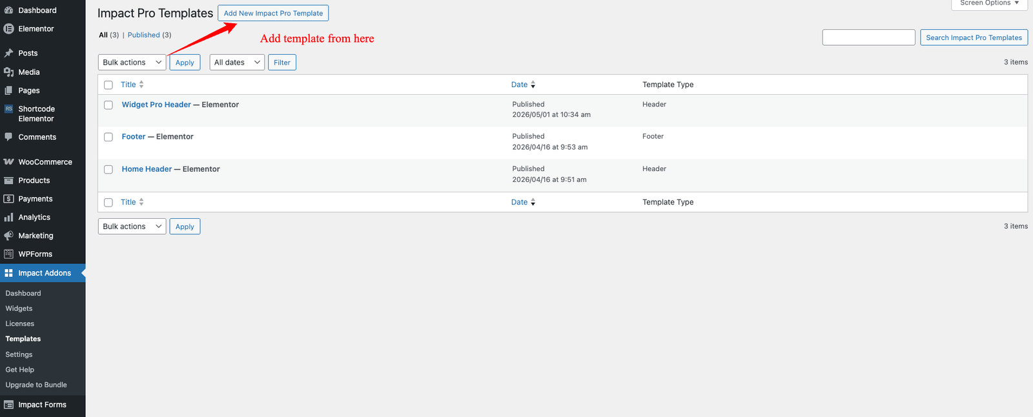Click the template search input field
1033x417 pixels.
[868, 37]
